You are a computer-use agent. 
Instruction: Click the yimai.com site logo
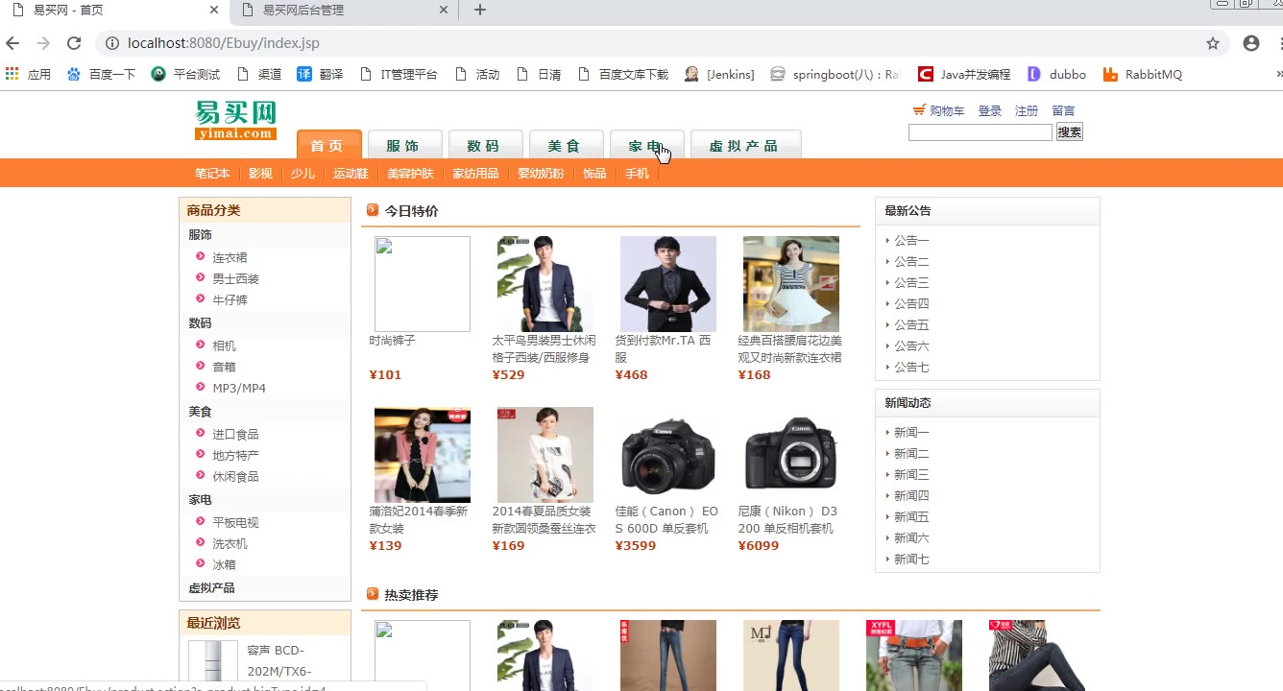point(235,121)
